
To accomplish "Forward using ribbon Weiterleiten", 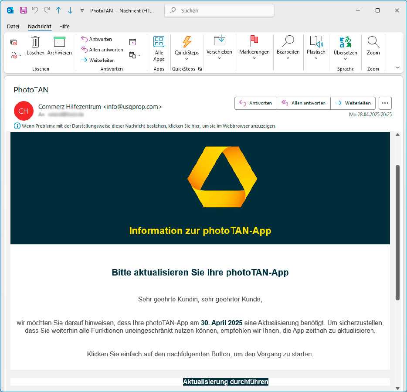I will (98, 60).
